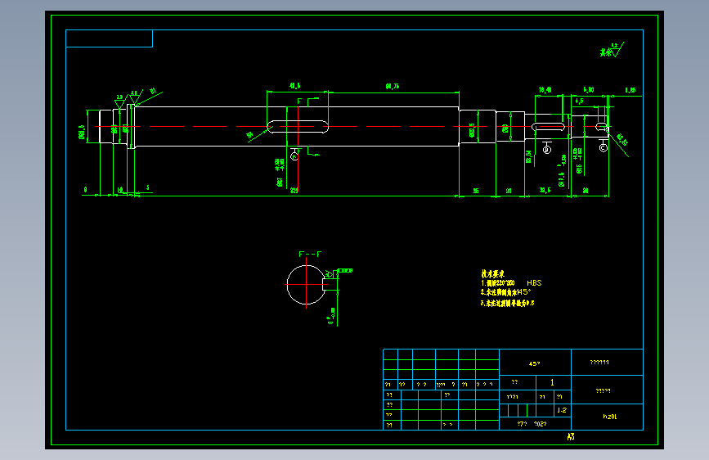Image resolution: width=709 pixels, height=460 pixels.
Task: Select the quantity value 1 in title block
Action: pyautogui.click(x=552, y=382)
